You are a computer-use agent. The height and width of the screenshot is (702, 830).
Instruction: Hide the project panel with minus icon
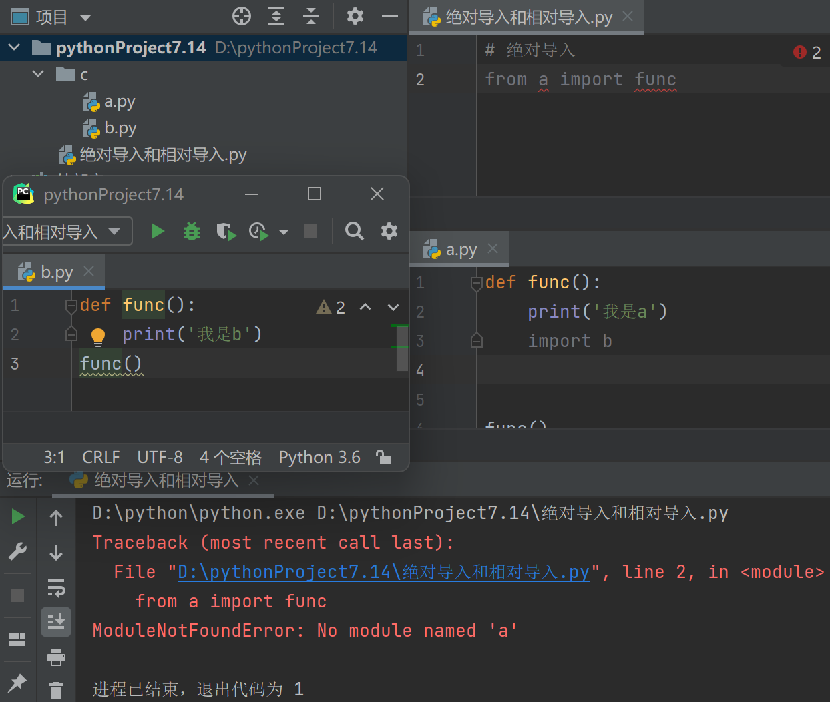390,16
